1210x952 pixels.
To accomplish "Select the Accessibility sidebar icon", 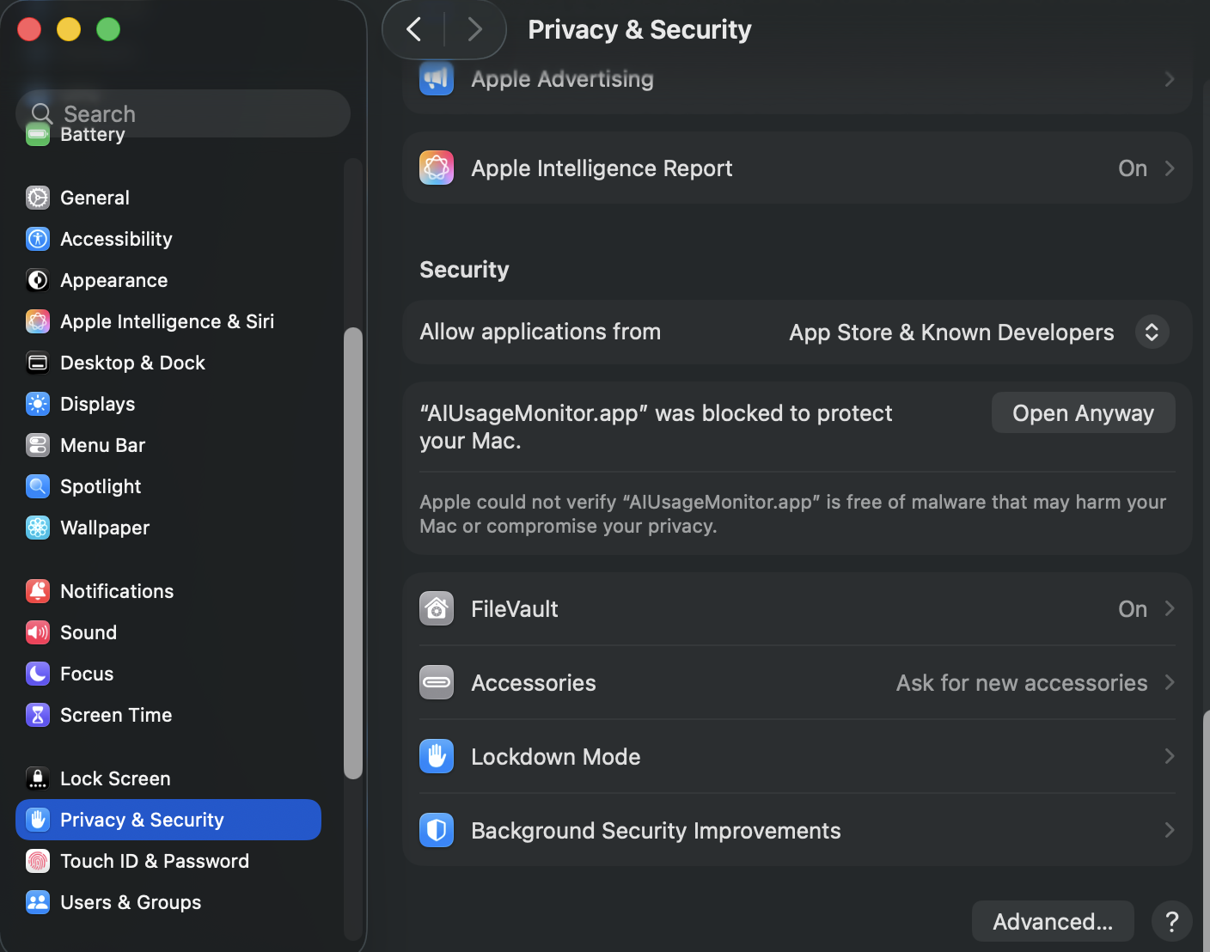I will point(38,239).
